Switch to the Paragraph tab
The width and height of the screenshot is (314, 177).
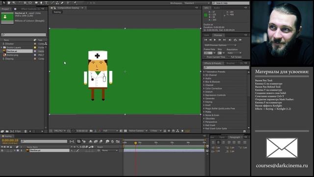tap(235, 137)
